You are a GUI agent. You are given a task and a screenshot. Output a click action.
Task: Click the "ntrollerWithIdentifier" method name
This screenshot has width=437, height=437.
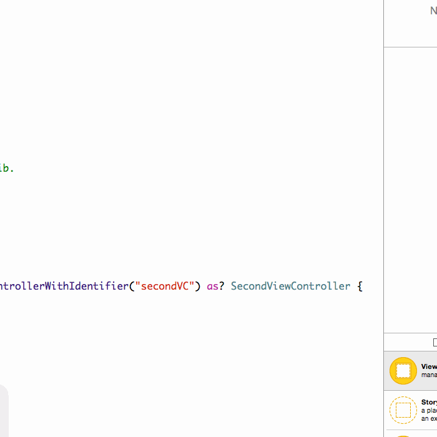click(x=62, y=286)
